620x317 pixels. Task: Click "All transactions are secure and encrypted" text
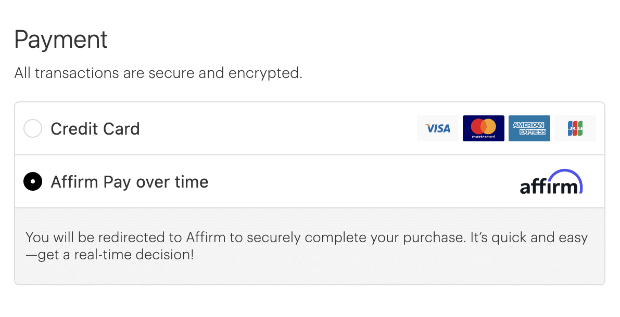pos(158,73)
